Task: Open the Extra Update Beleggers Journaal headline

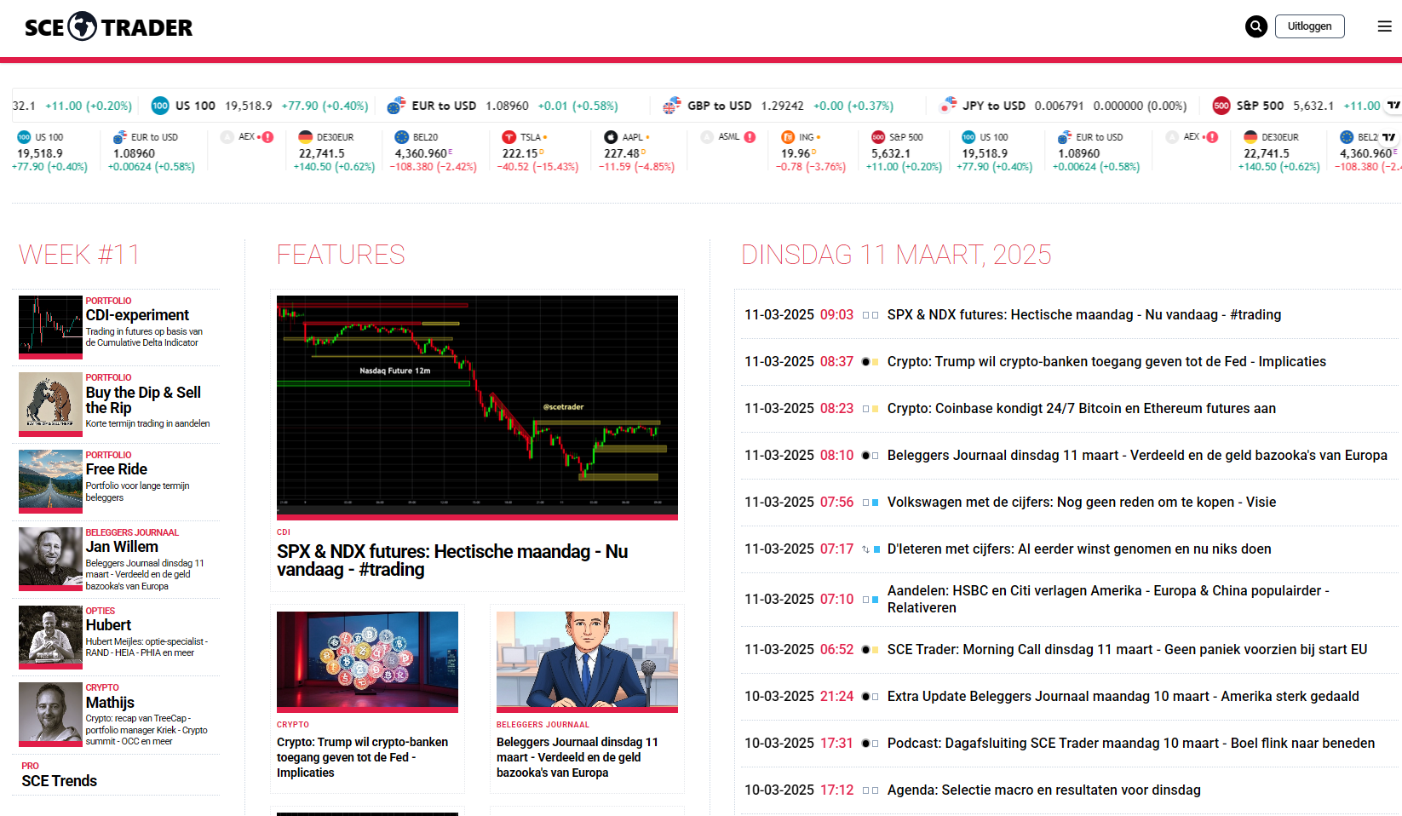Action: [1123, 697]
